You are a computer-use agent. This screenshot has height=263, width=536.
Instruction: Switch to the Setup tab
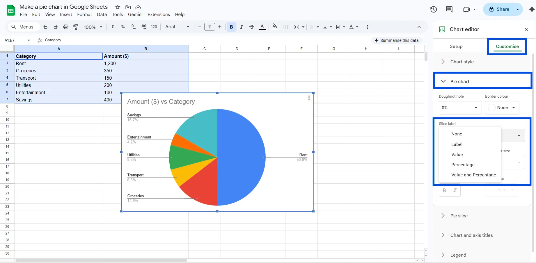(x=456, y=46)
